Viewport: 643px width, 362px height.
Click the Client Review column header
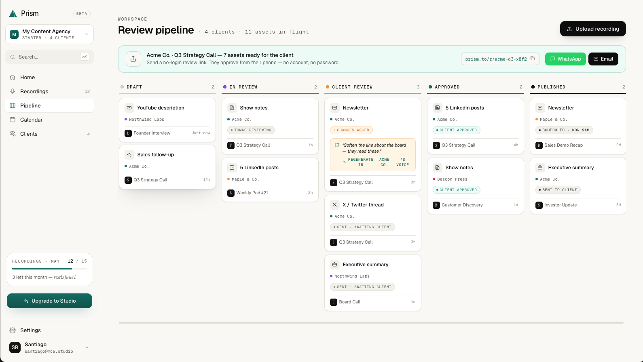tap(373, 87)
